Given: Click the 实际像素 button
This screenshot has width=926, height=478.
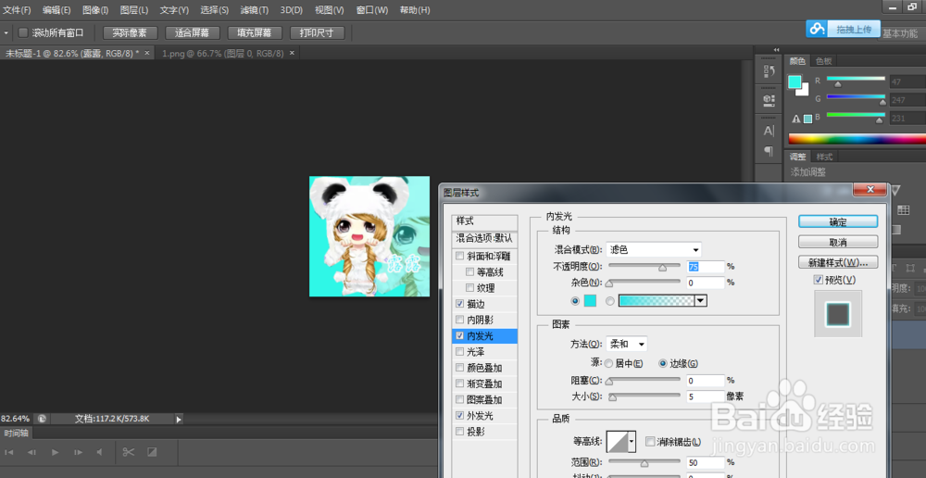Looking at the screenshot, I should 130,33.
